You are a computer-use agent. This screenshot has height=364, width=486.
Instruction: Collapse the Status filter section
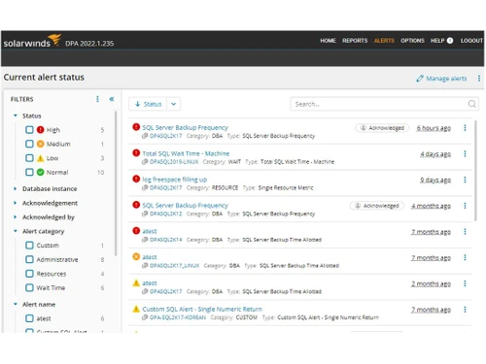point(16,116)
